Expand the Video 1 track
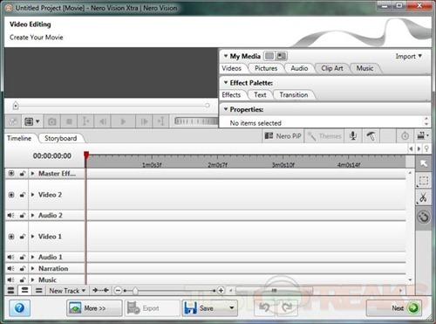436x324 pixels. 32,236
